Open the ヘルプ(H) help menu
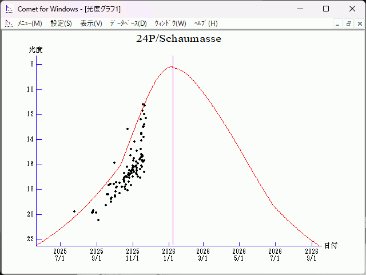Image resolution: width=366 pixels, height=275 pixels. pos(206,23)
